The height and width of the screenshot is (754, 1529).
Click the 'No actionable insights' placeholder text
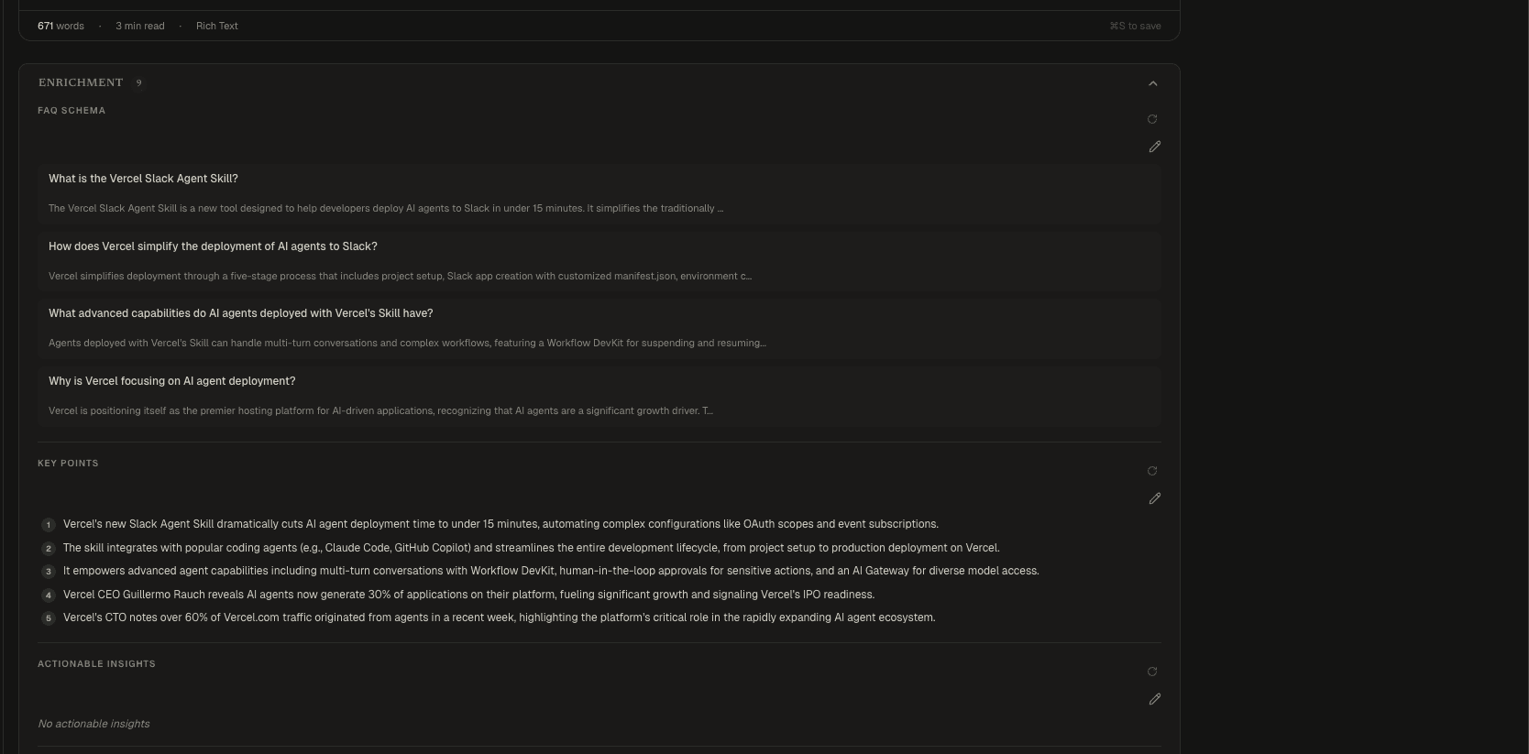[93, 724]
